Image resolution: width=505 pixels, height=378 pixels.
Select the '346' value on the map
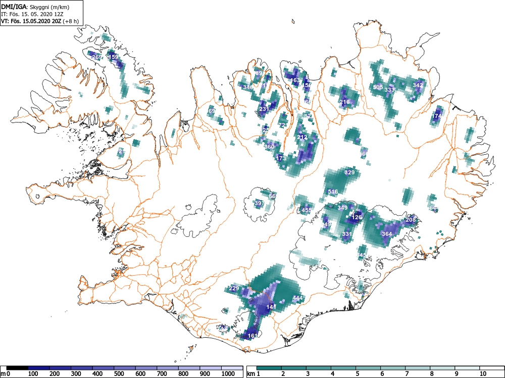point(248,87)
